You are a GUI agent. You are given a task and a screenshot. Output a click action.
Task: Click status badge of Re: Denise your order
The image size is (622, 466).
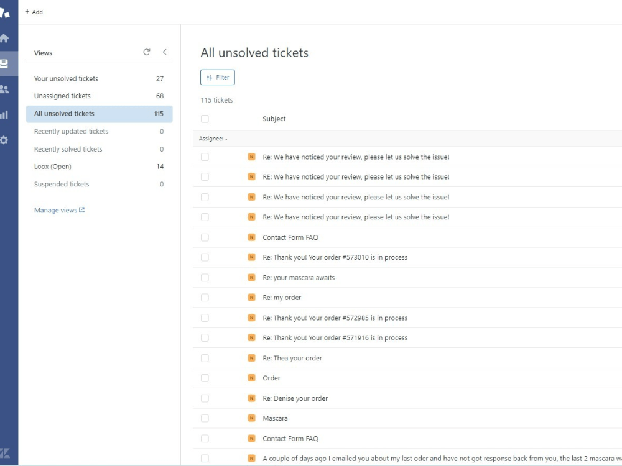coord(251,398)
